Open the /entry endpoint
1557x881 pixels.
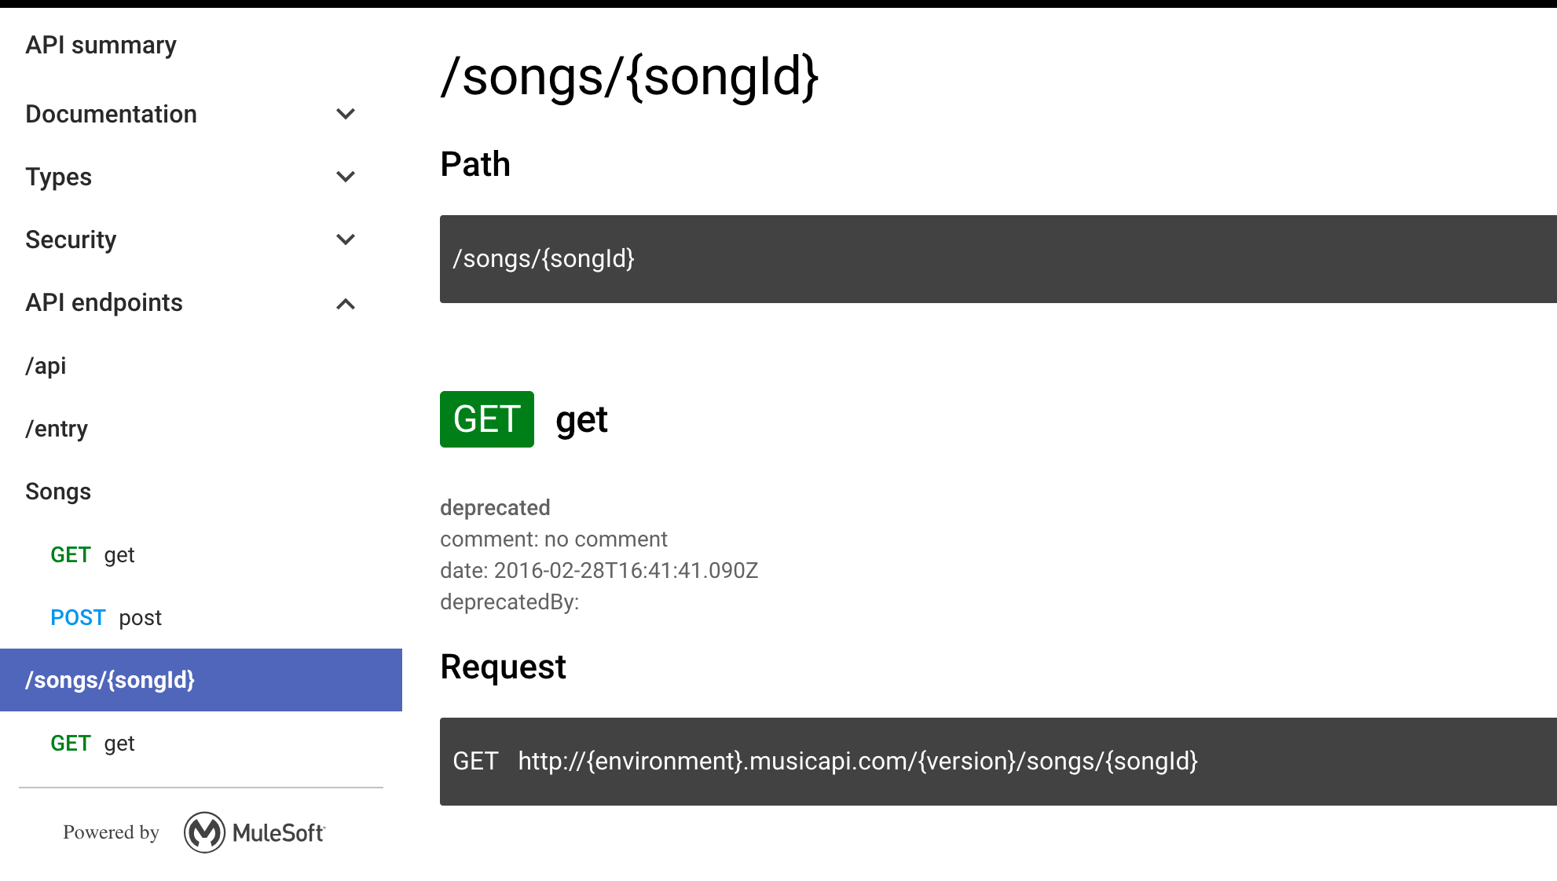[56, 429]
